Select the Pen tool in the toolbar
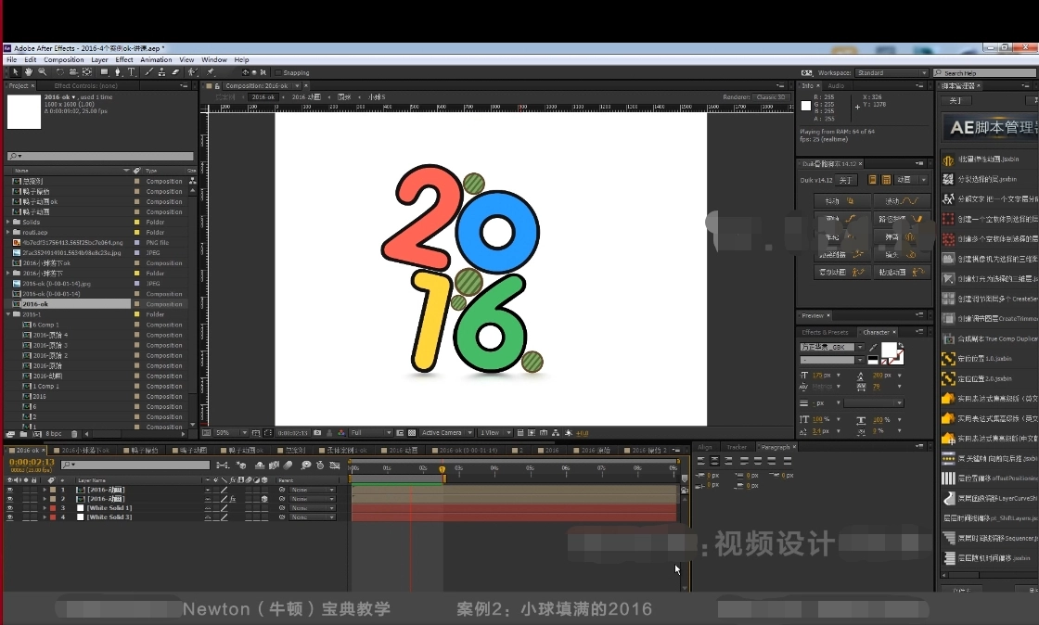The width and height of the screenshot is (1039, 625). pos(116,72)
